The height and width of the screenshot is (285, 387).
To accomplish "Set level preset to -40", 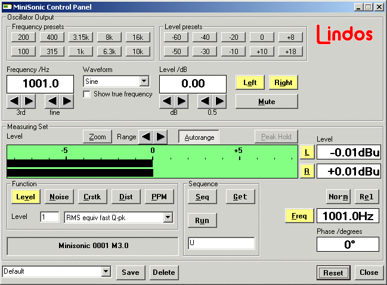I will click(x=205, y=37).
